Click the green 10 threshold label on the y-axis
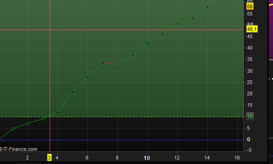Viewport: 273px width, 164px height. (250, 116)
